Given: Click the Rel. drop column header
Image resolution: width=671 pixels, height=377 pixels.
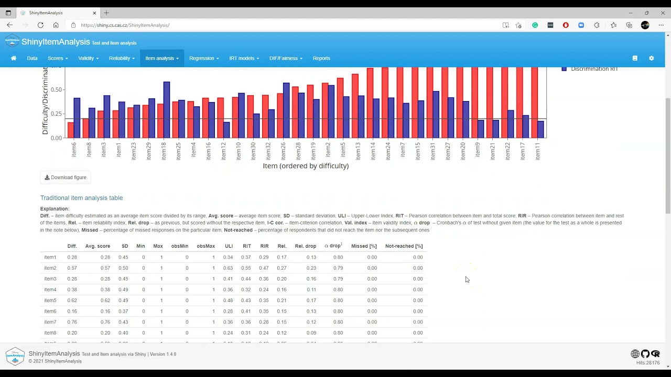Looking at the screenshot, I should [x=305, y=246].
